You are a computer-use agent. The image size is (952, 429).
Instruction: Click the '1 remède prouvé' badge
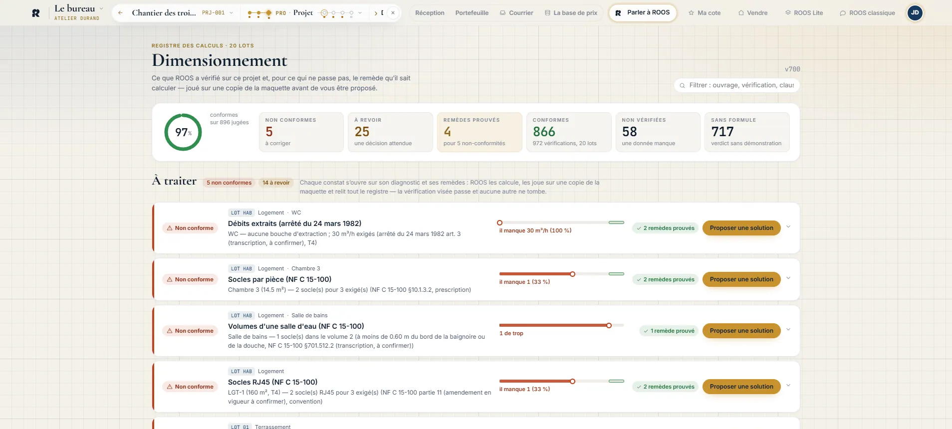pos(669,331)
